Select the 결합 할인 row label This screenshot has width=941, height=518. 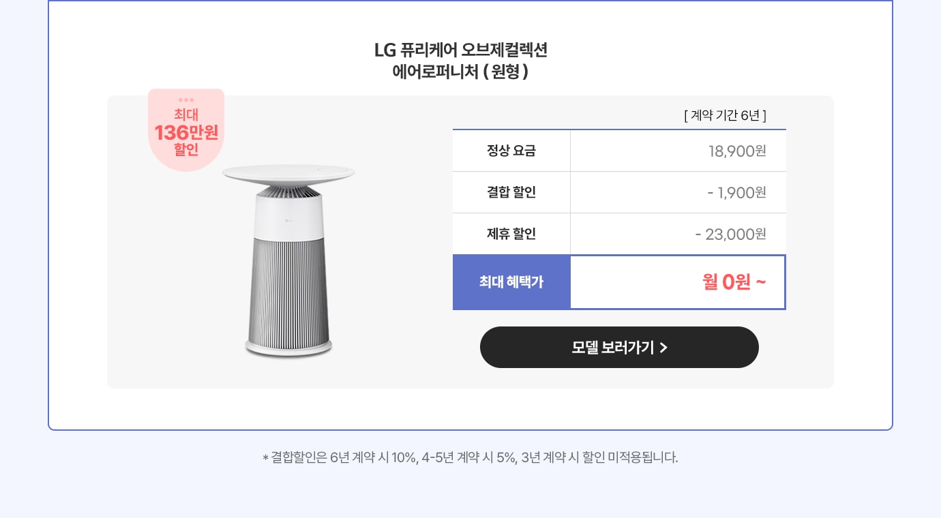click(511, 192)
